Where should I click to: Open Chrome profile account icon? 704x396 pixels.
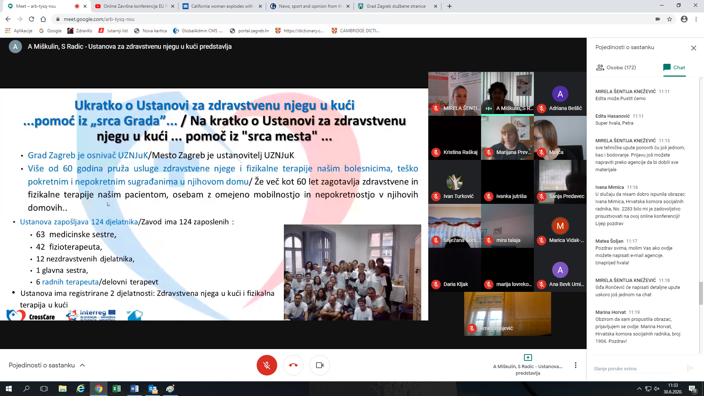[x=684, y=19]
